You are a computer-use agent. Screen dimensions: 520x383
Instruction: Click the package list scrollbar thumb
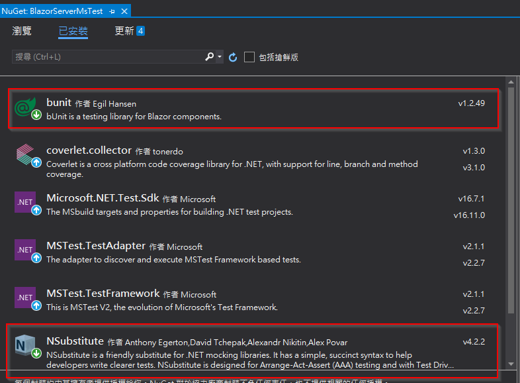pyautogui.click(x=511, y=199)
